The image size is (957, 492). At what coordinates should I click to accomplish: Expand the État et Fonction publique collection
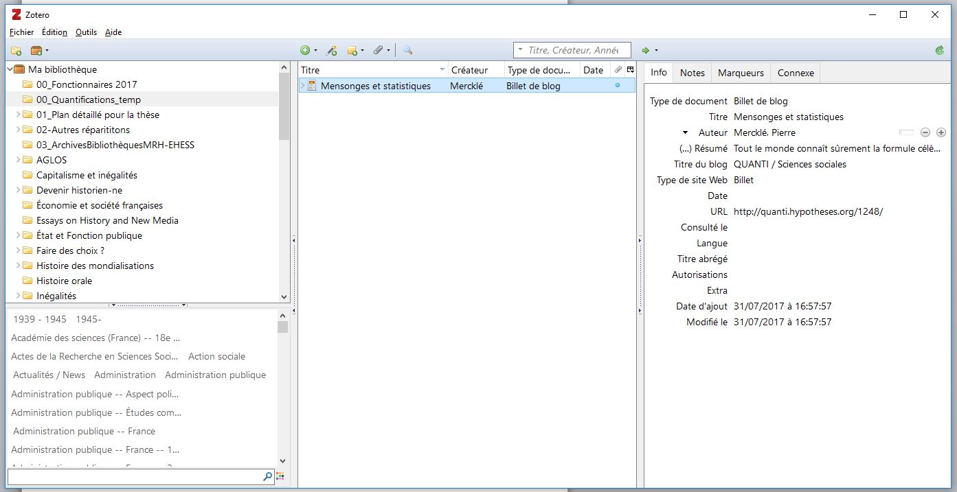[19, 235]
